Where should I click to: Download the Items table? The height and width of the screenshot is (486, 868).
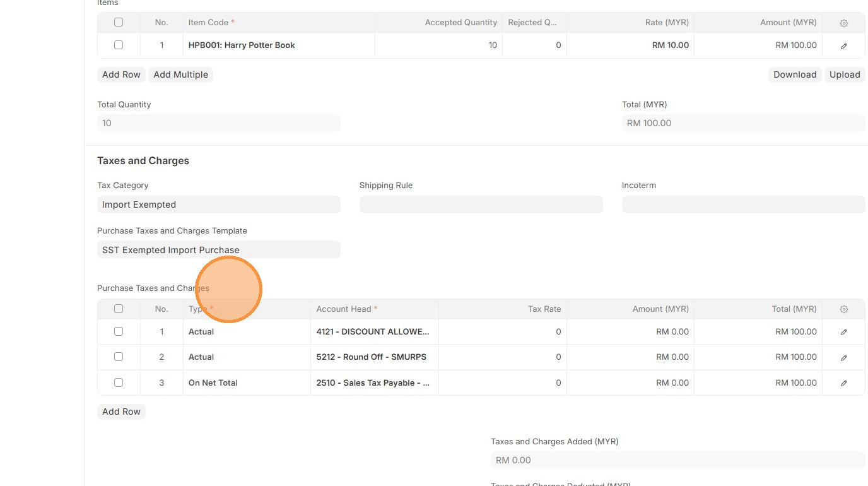pos(794,74)
